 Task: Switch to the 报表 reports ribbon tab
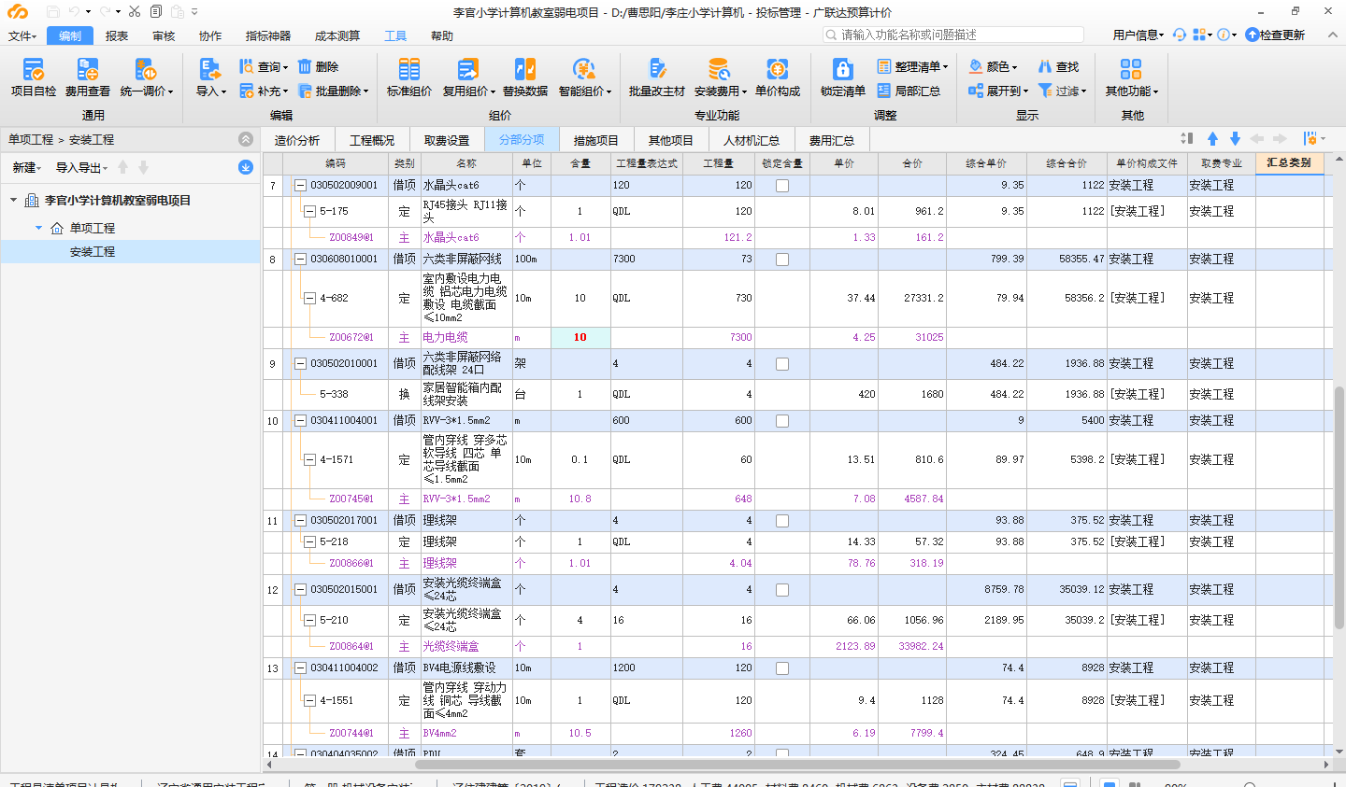click(x=117, y=35)
